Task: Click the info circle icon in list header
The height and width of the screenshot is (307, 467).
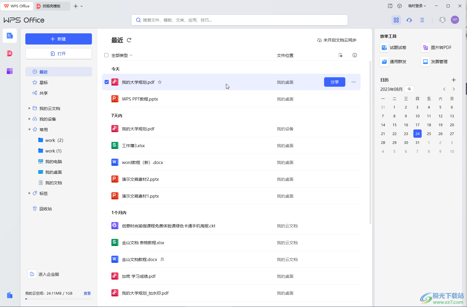Action: [x=355, y=55]
